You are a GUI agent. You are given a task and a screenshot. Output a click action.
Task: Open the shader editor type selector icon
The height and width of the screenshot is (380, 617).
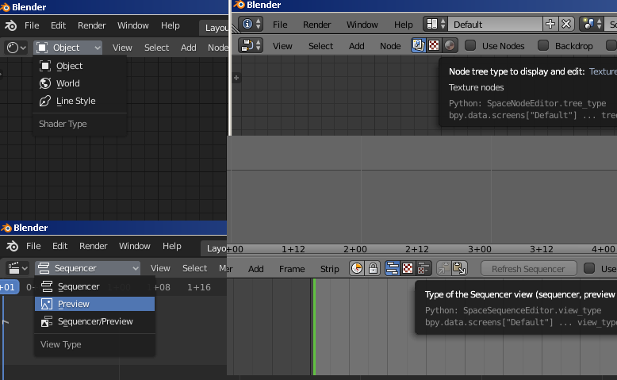click(17, 48)
